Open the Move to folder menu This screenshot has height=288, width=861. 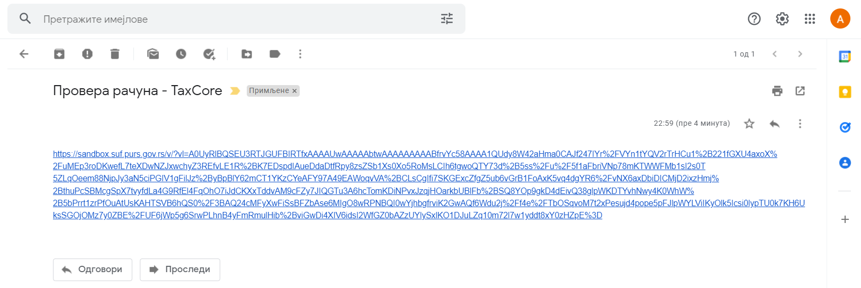click(x=247, y=54)
